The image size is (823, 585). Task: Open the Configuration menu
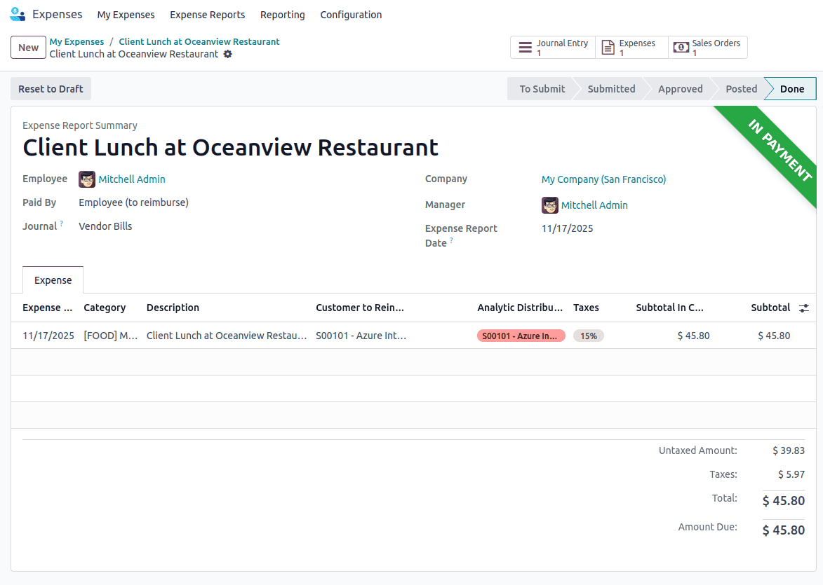click(x=351, y=14)
